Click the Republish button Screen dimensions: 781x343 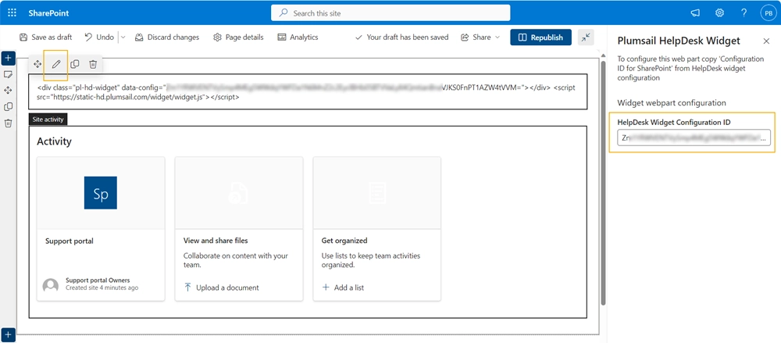(540, 37)
